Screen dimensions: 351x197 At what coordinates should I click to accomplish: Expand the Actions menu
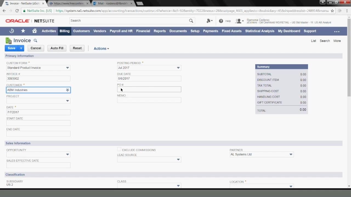pyautogui.click(x=101, y=48)
